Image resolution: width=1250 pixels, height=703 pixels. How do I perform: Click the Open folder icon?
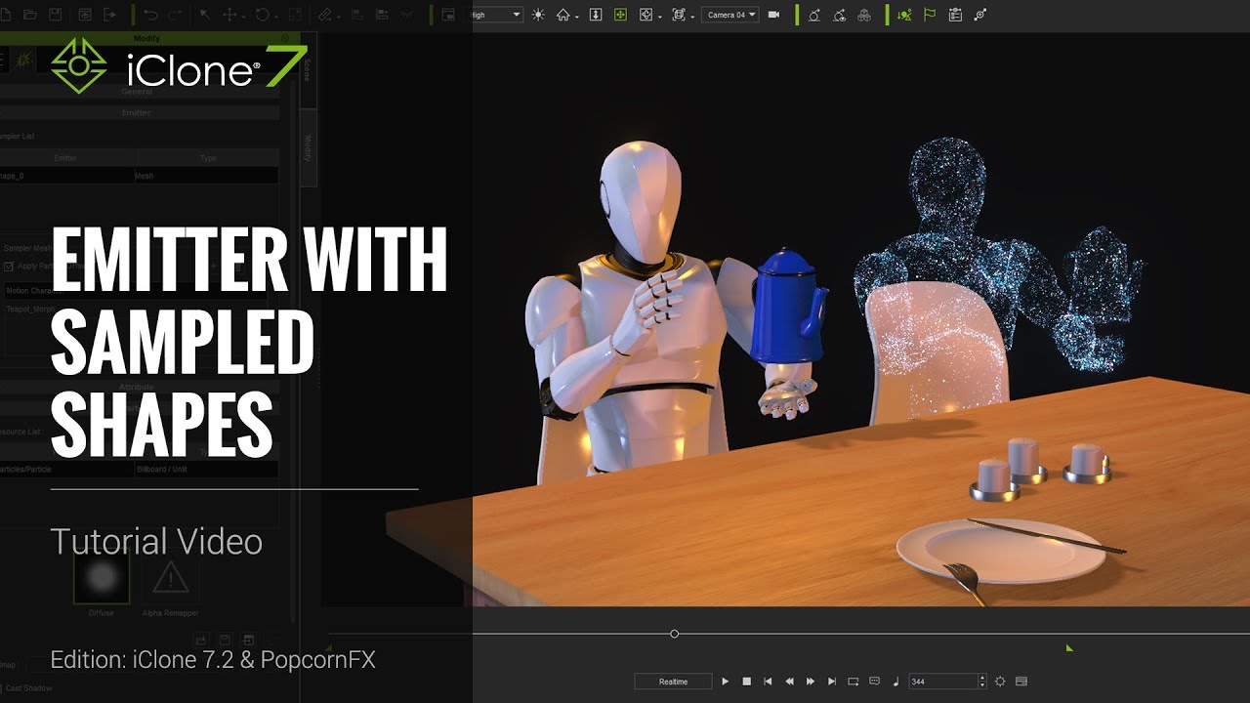(x=30, y=15)
